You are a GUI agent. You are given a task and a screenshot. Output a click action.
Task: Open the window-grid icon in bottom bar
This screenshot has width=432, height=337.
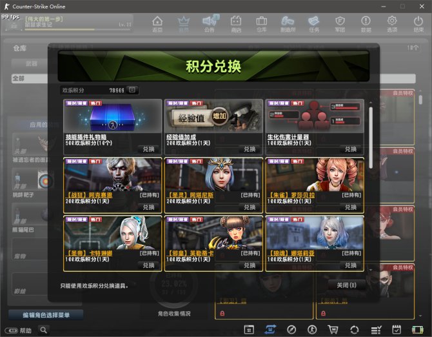(x=249, y=329)
